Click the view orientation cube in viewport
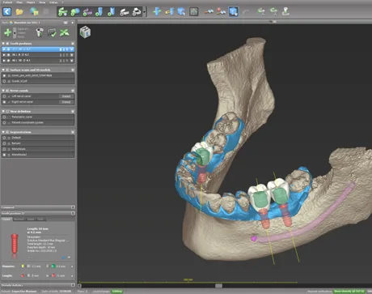The height and width of the screenshot is (294, 372). click(x=85, y=32)
